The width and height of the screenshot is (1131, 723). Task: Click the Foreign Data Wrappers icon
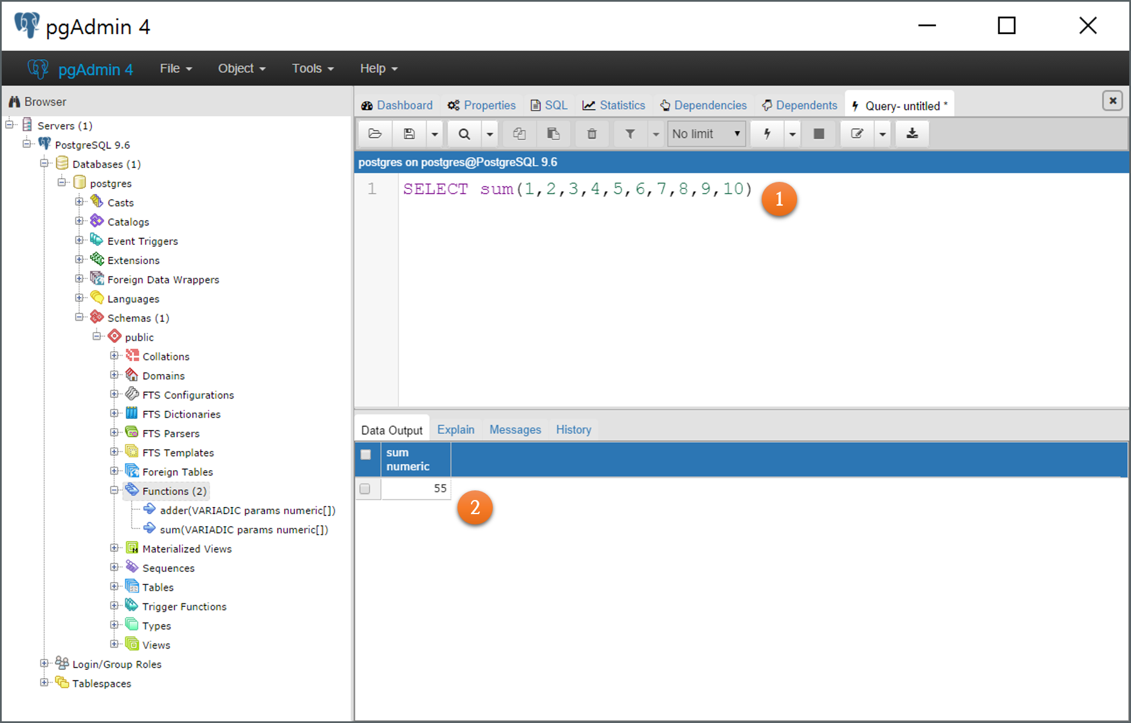click(x=97, y=279)
